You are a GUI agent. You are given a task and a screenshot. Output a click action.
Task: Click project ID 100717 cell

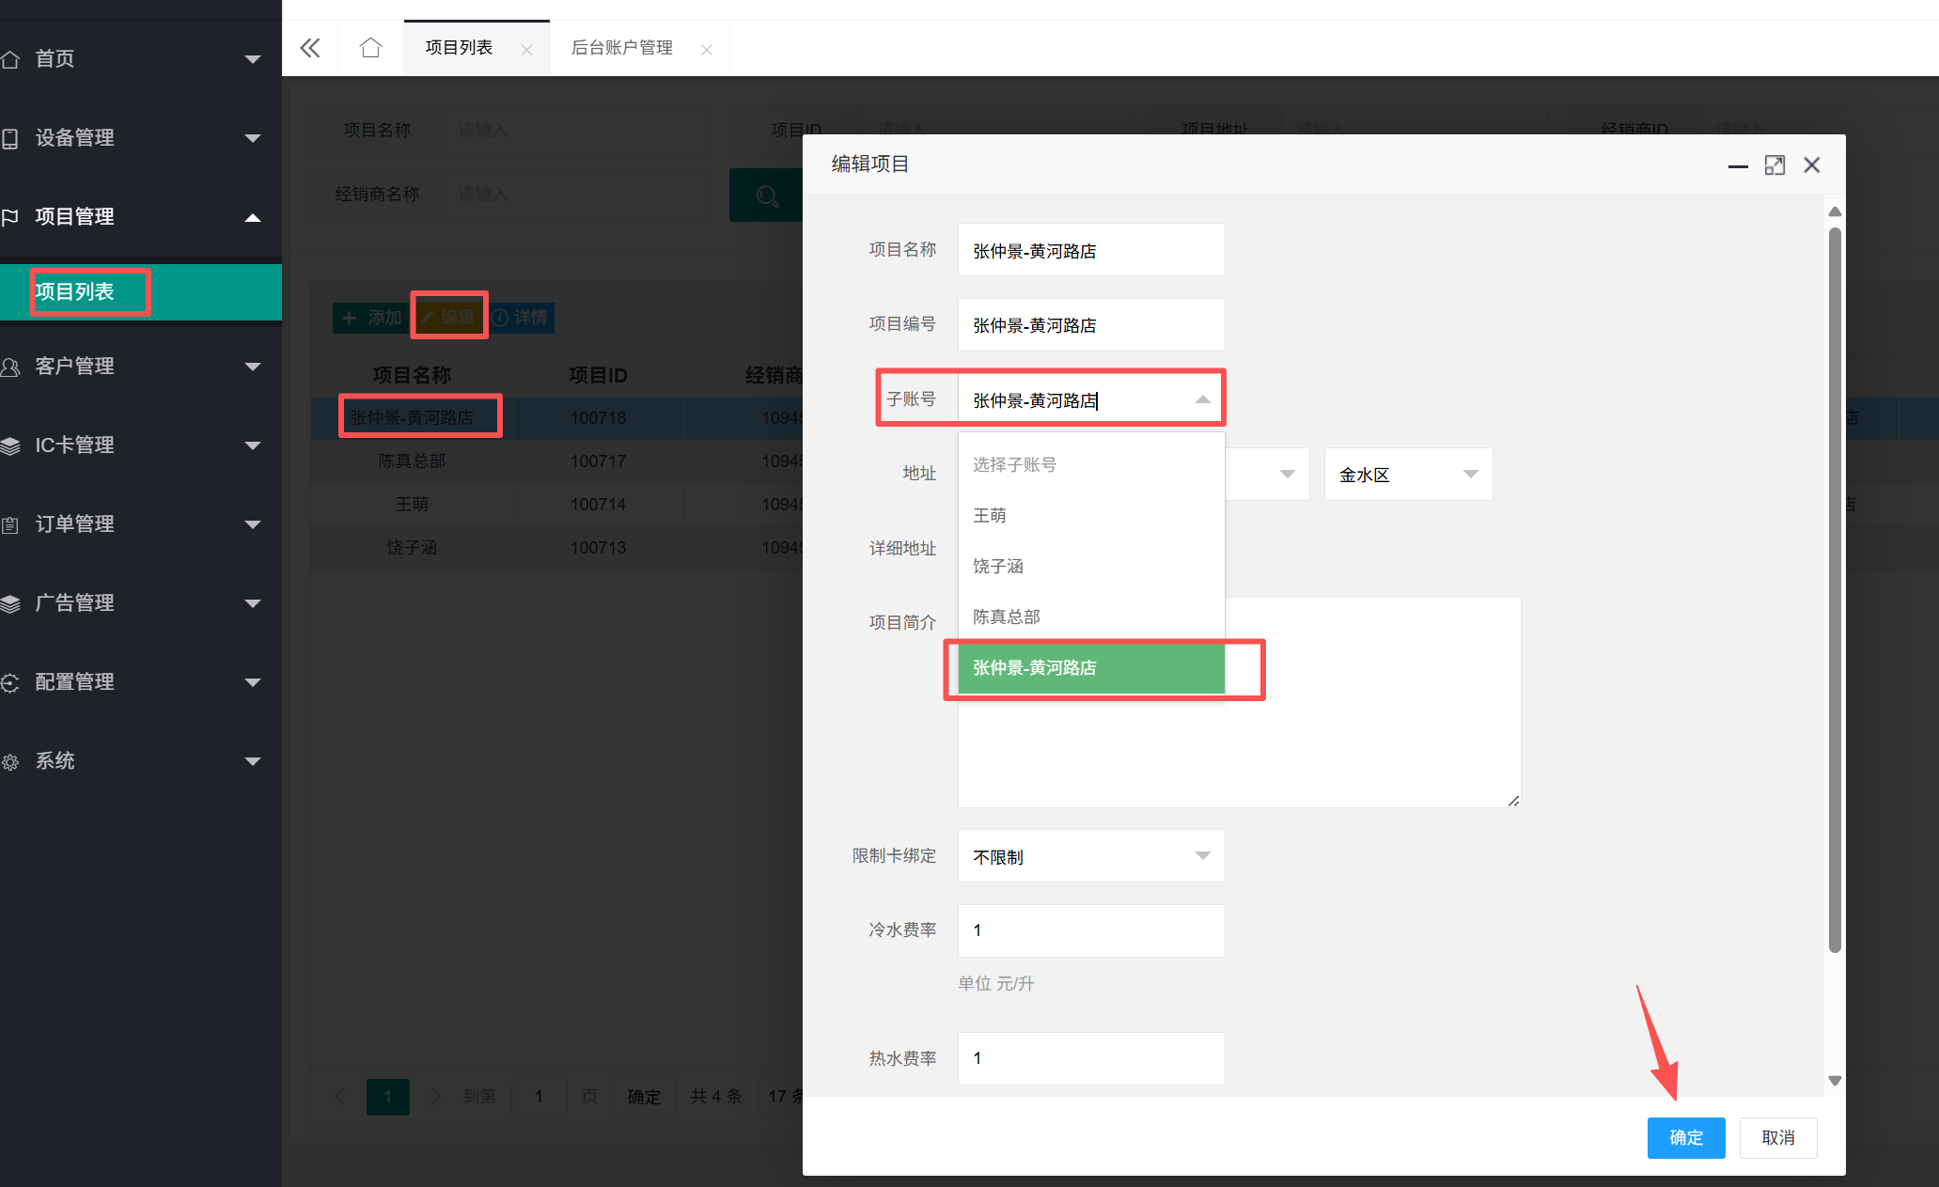pos(598,461)
